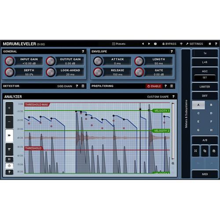Image resolution: width=220 pixels, height=220 pixels.
Task: Open the Meters & Subsystems vertical panel
Action: tap(186, 114)
